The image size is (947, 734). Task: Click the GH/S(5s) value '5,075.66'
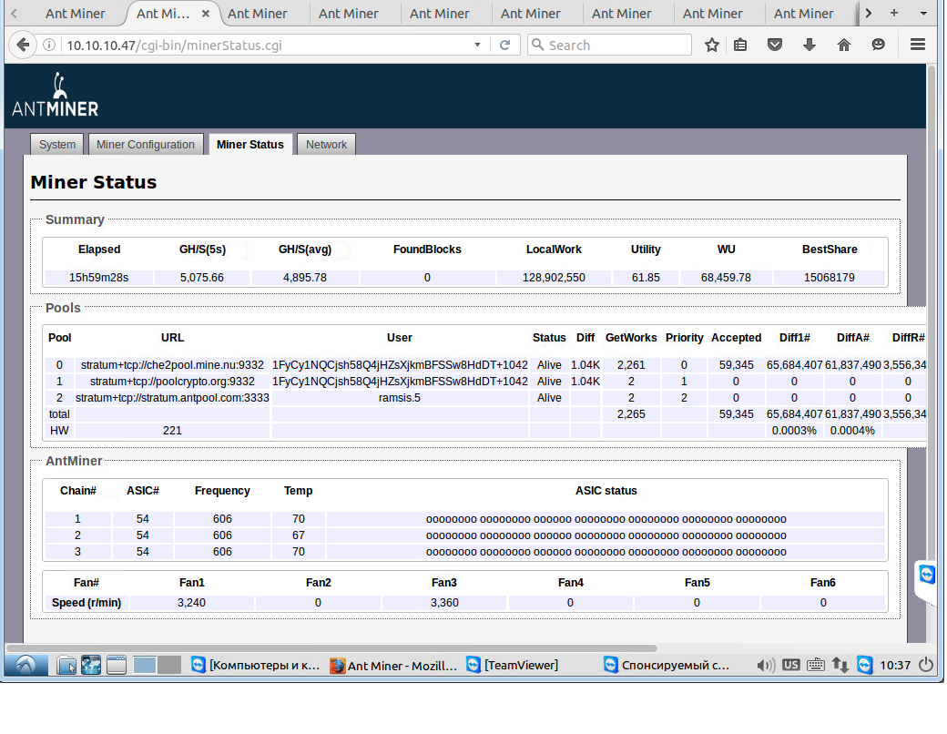pos(202,277)
